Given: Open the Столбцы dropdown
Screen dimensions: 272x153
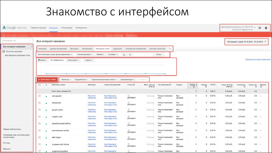Looking at the screenshot, I should point(113,54).
